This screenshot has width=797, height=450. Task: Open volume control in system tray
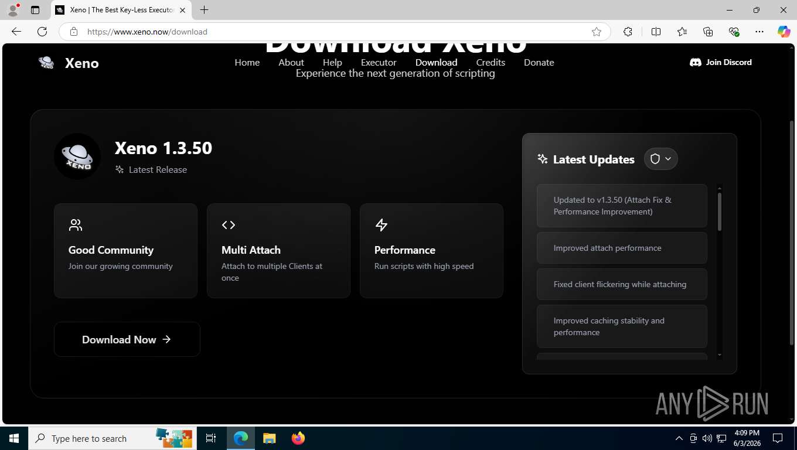tap(707, 438)
